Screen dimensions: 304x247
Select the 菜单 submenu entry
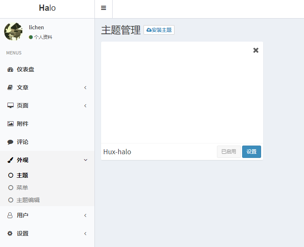47,188
